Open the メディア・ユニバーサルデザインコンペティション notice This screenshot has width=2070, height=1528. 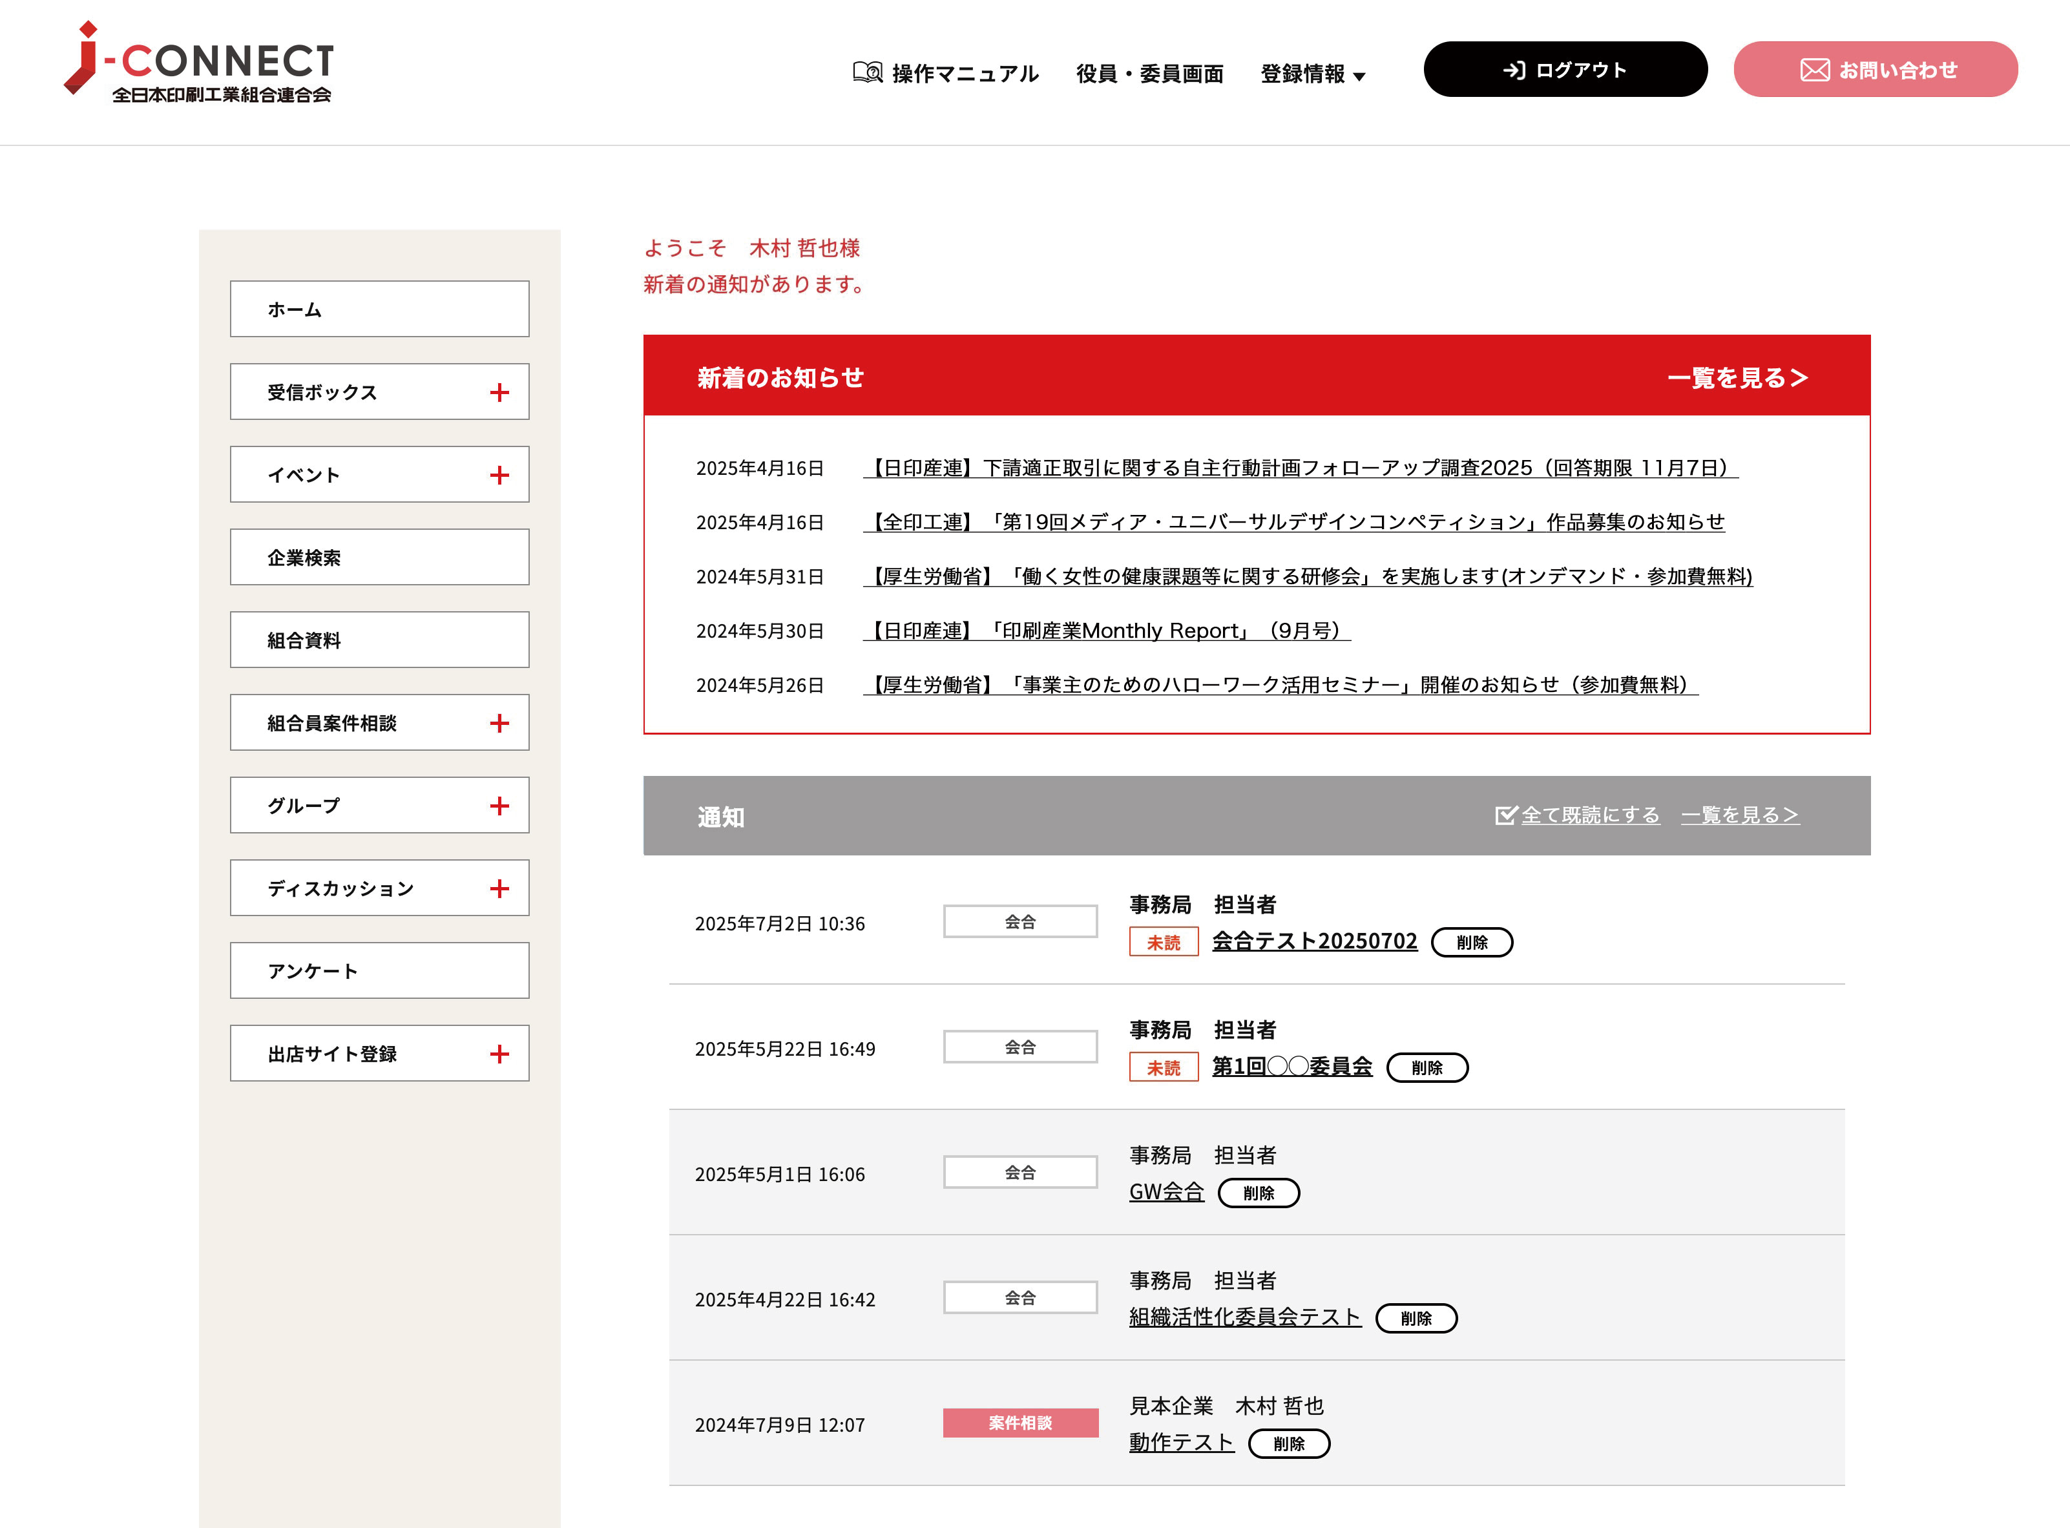(1294, 523)
